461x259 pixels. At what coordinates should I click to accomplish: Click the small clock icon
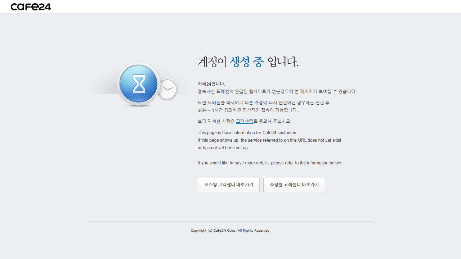[x=168, y=89]
